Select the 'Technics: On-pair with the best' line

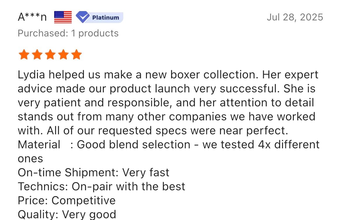coord(101,186)
